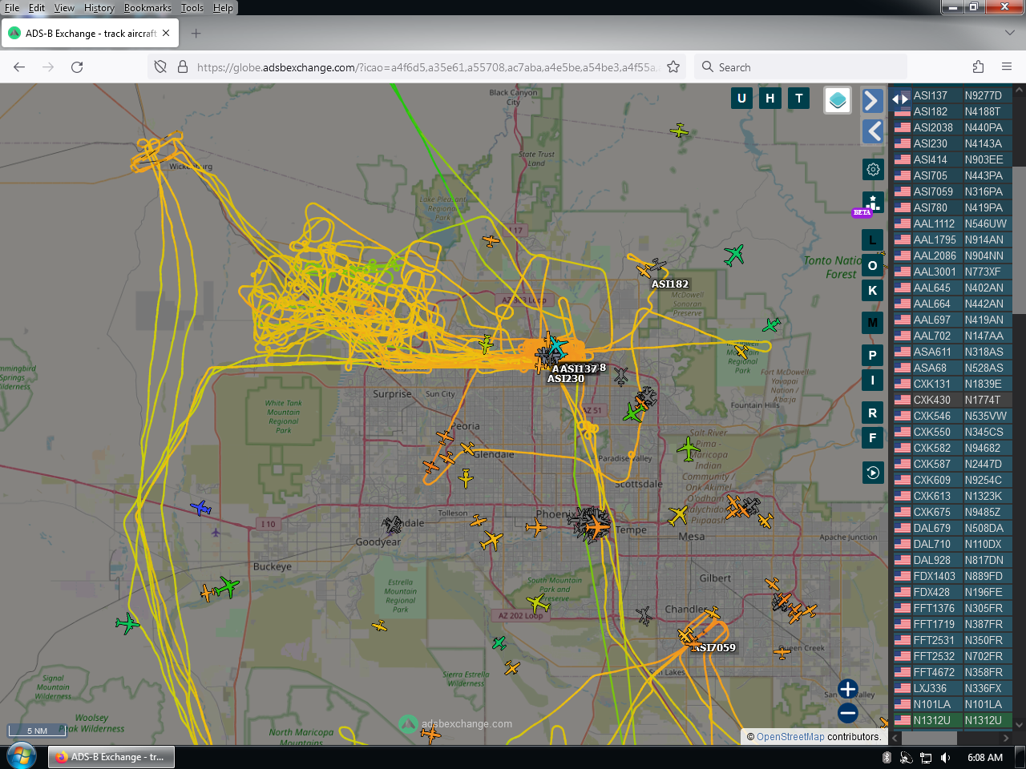The image size is (1026, 769).
Task: Open the Edit menu
Action: [x=37, y=8]
